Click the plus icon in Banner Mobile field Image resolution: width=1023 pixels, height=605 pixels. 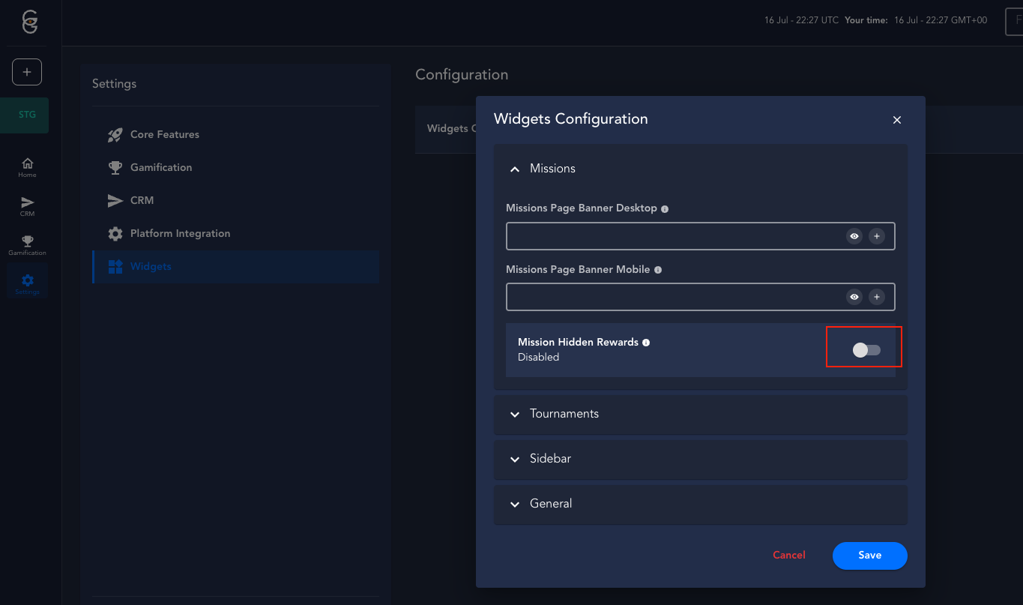point(876,297)
